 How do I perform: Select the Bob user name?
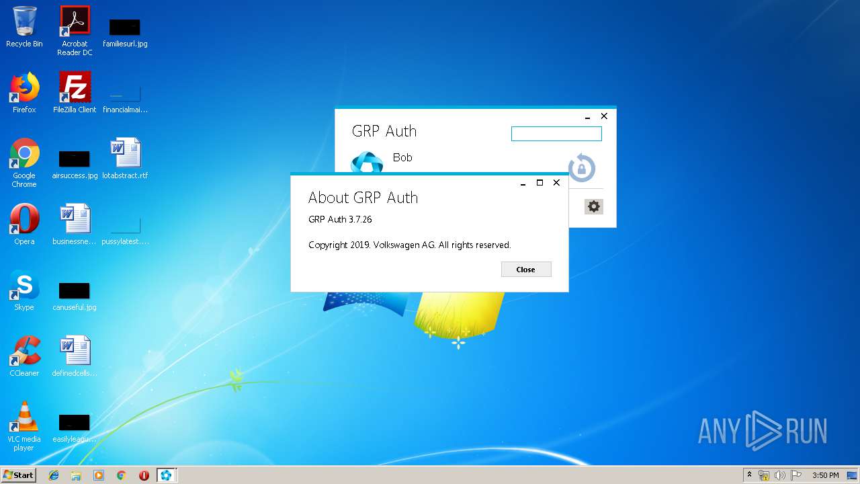402,157
